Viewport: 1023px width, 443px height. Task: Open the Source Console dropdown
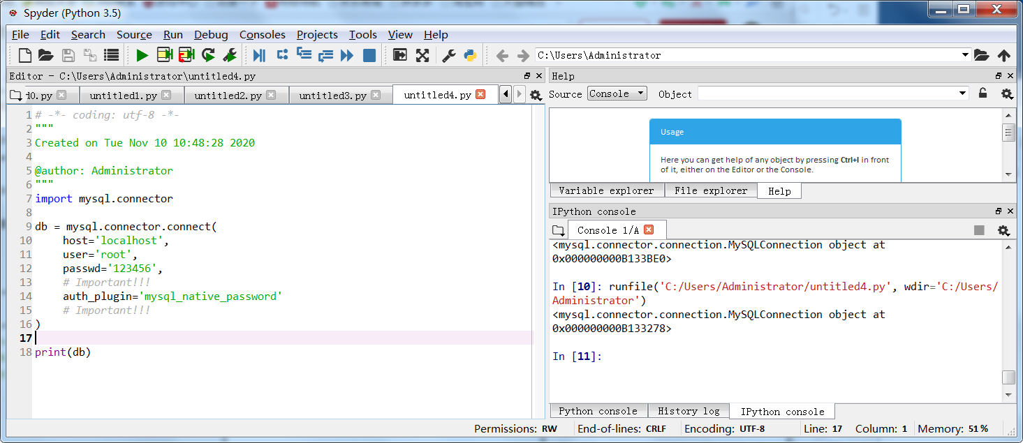pyautogui.click(x=617, y=93)
